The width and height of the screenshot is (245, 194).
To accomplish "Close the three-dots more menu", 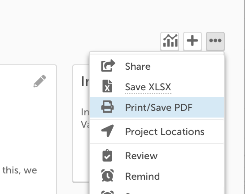I will point(215,41).
